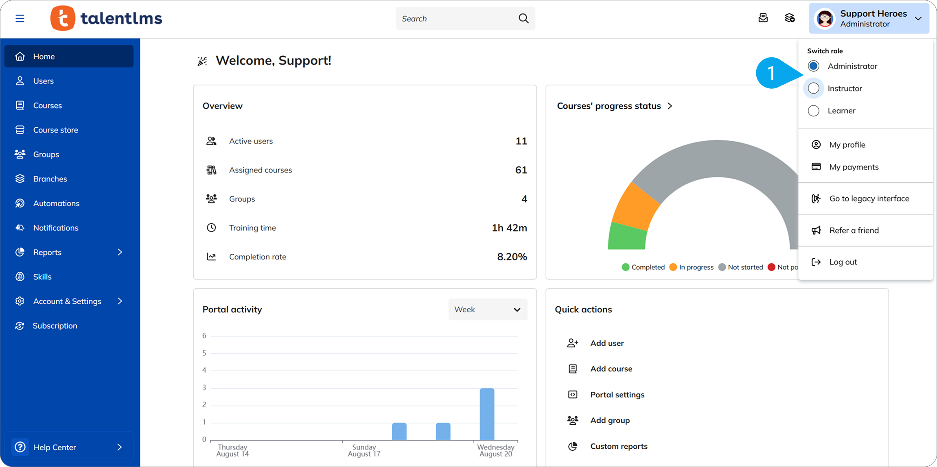Click the hamburger menu icon
The width and height of the screenshot is (937, 467).
[20, 19]
